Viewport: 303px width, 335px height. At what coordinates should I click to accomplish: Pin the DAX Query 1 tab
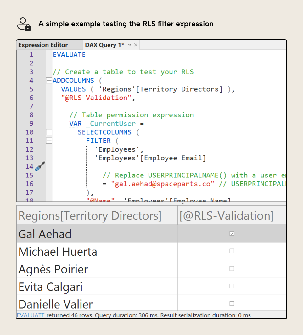click(x=130, y=45)
